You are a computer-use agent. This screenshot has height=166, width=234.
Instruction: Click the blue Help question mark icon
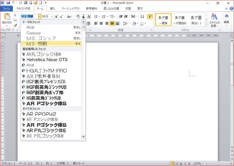231,9
